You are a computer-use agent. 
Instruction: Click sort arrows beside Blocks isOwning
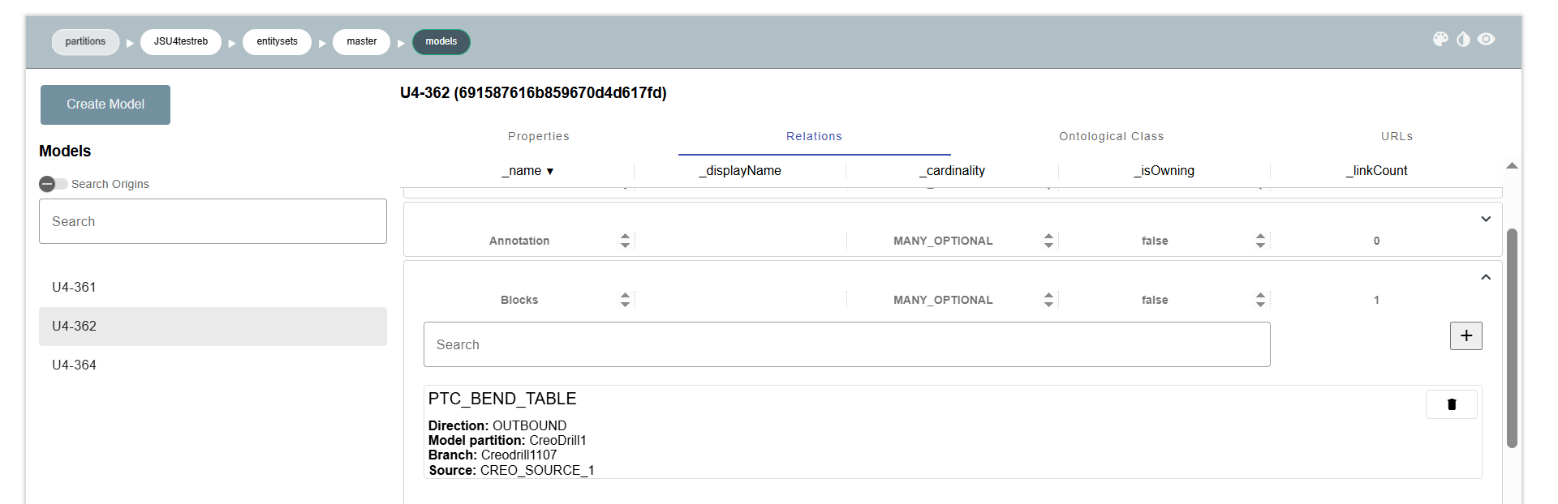pos(1260,300)
